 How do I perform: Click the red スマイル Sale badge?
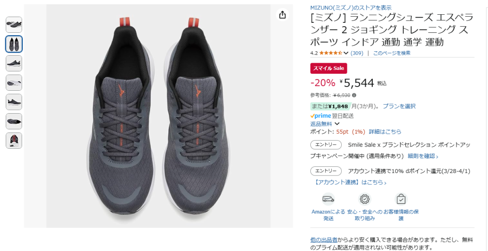pyautogui.click(x=328, y=68)
